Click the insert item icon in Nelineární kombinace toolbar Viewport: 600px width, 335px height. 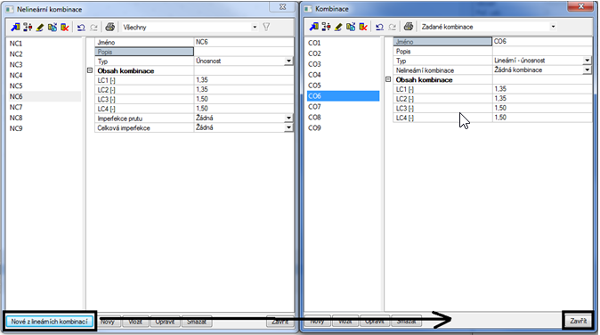pos(28,28)
